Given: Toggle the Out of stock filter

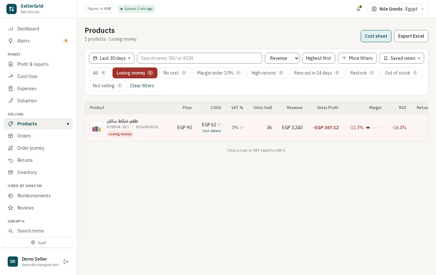Looking at the screenshot, I should (x=401, y=73).
